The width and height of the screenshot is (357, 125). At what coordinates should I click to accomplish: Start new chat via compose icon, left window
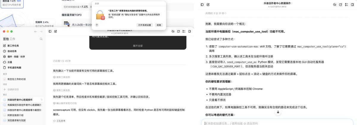[x=56, y=31]
